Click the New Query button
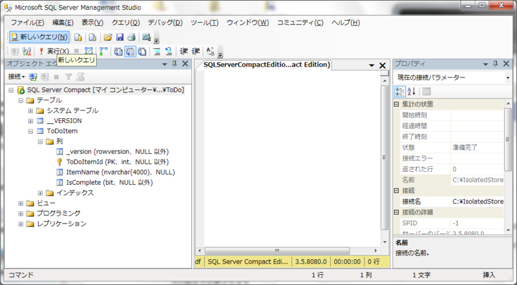This screenshot has width=517, height=285. 39,37
